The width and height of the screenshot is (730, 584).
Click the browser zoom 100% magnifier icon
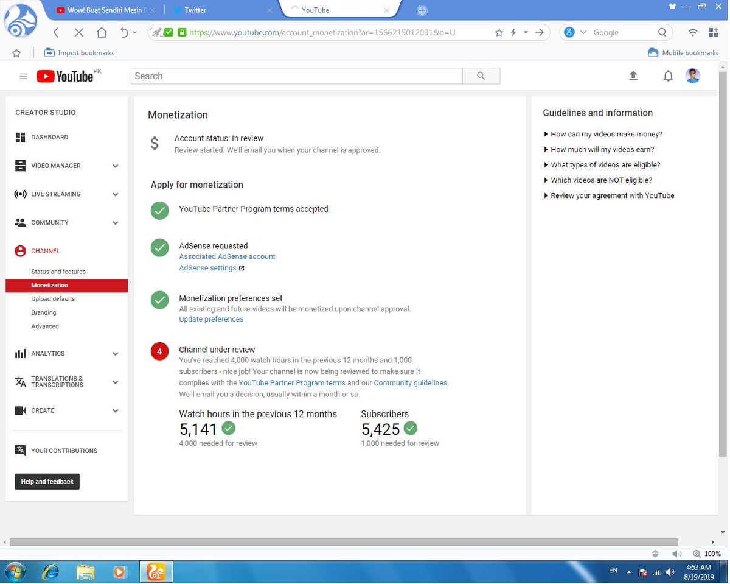[x=697, y=554]
